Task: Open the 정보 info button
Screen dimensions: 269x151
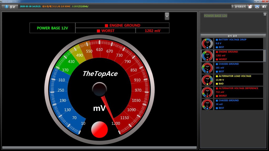Action: pyautogui.click(x=10, y=7)
